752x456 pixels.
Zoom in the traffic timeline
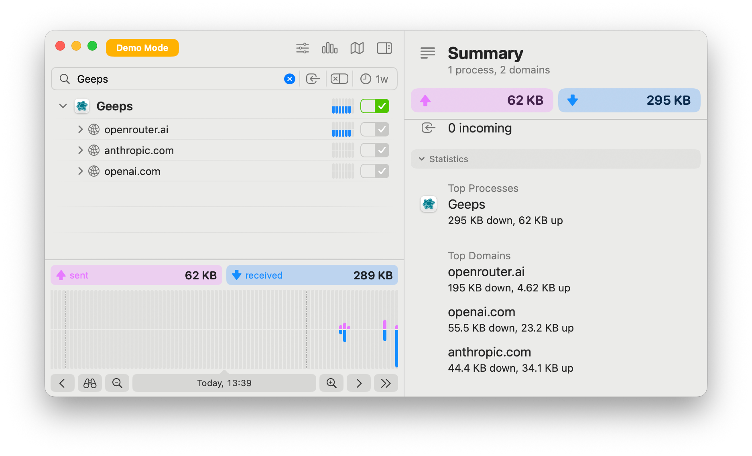[331, 383]
